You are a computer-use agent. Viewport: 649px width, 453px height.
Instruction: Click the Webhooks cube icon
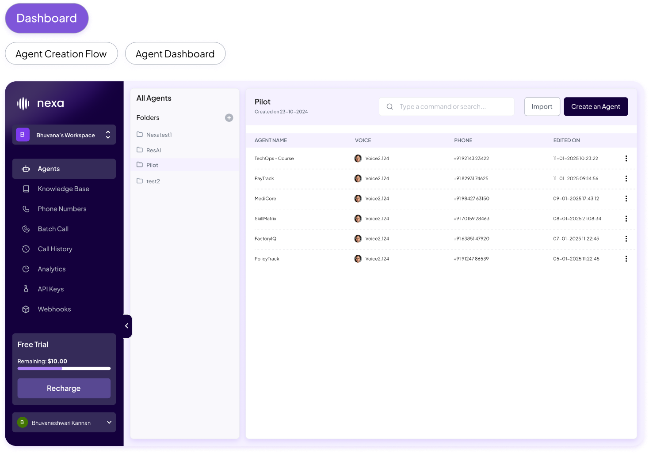26,309
